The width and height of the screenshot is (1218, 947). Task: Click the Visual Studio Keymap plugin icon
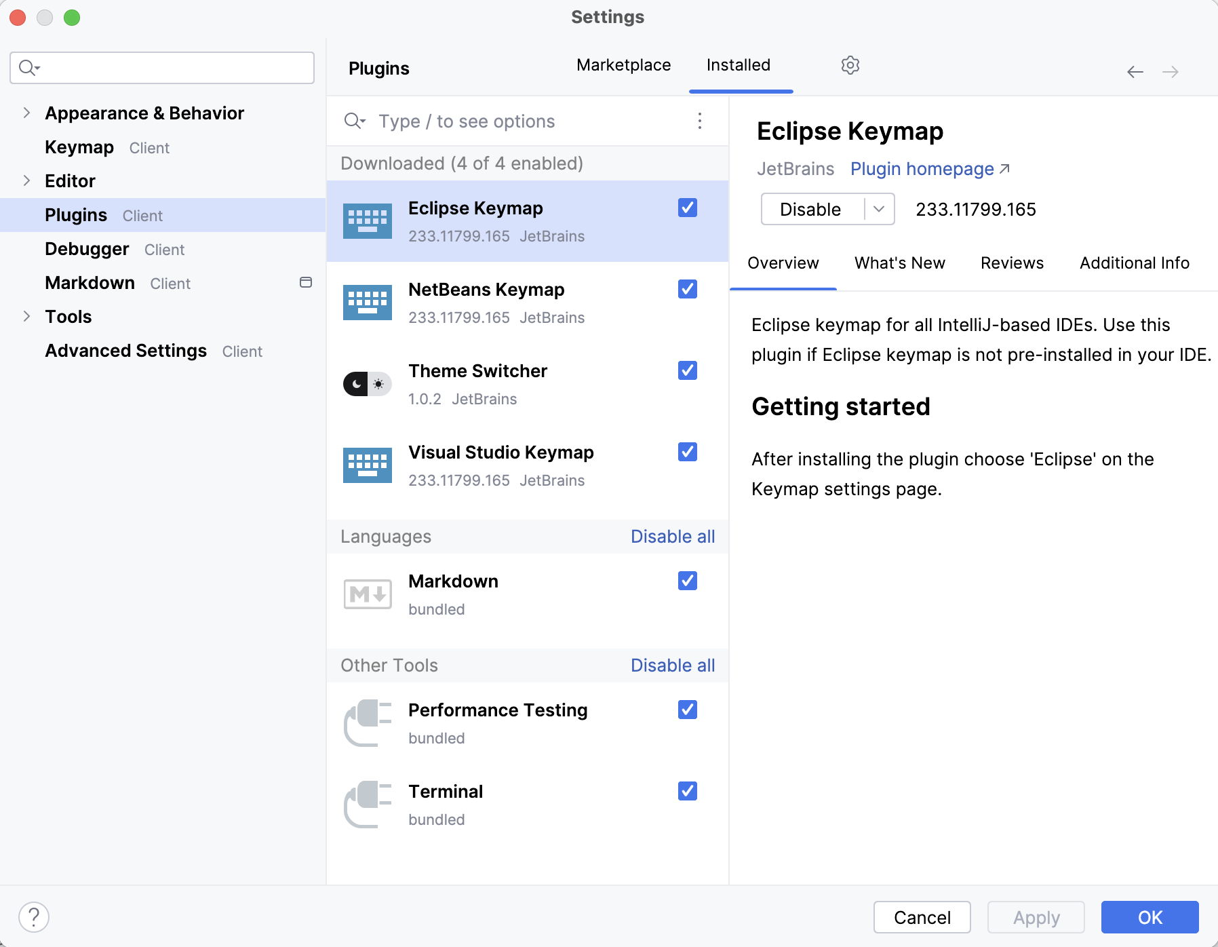click(x=367, y=465)
